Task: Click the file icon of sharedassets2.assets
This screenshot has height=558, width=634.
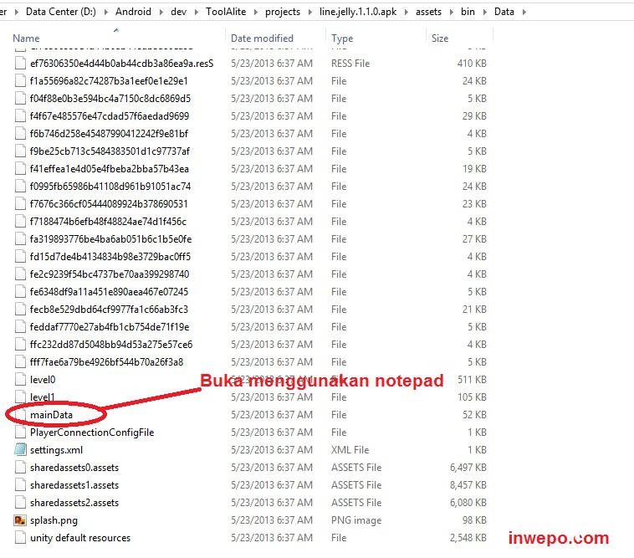Action: pyautogui.click(x=20, y=502)
